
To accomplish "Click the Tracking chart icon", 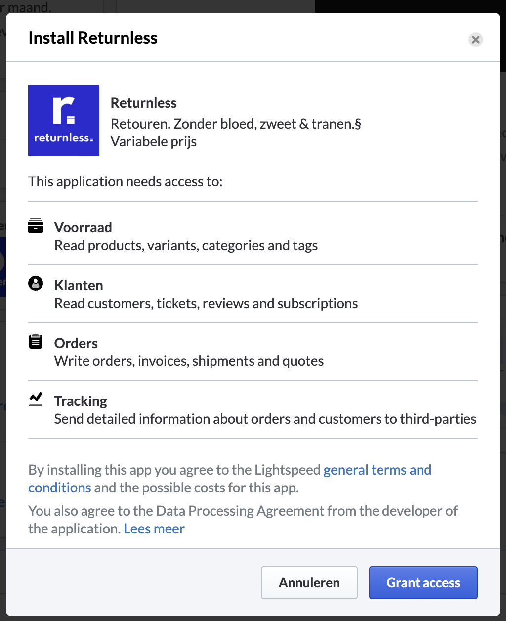I will pyautogui.click(x=36, y=399).
